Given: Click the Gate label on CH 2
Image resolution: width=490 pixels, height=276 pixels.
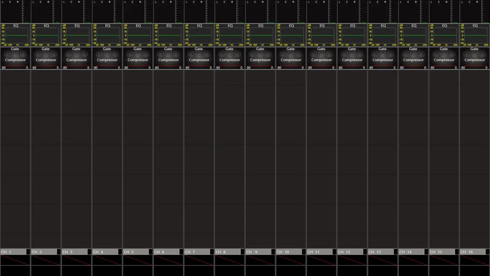Looking at the screenshot, I should tap(46, 49).
